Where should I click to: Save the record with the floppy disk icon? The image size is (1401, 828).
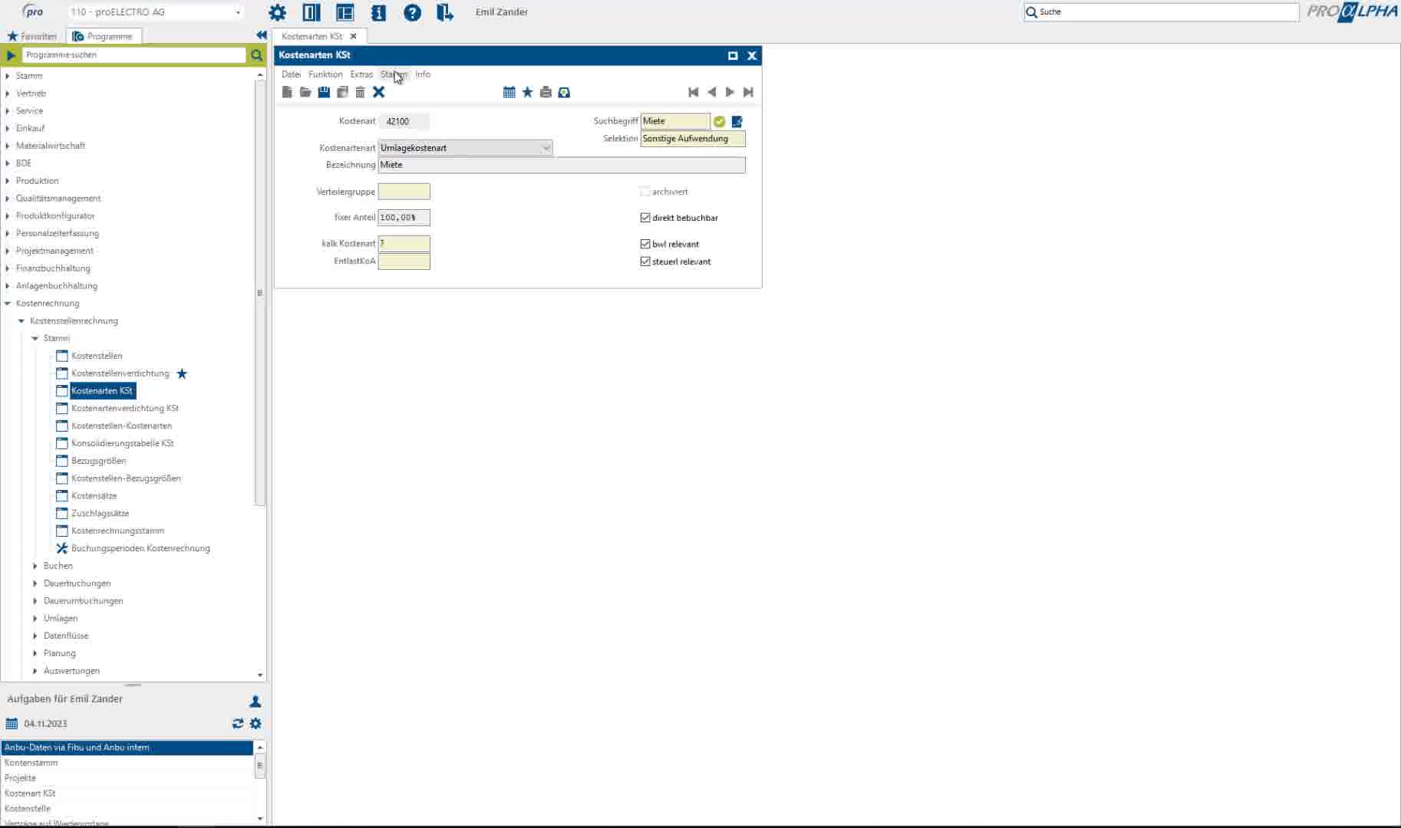pos(324,92)
